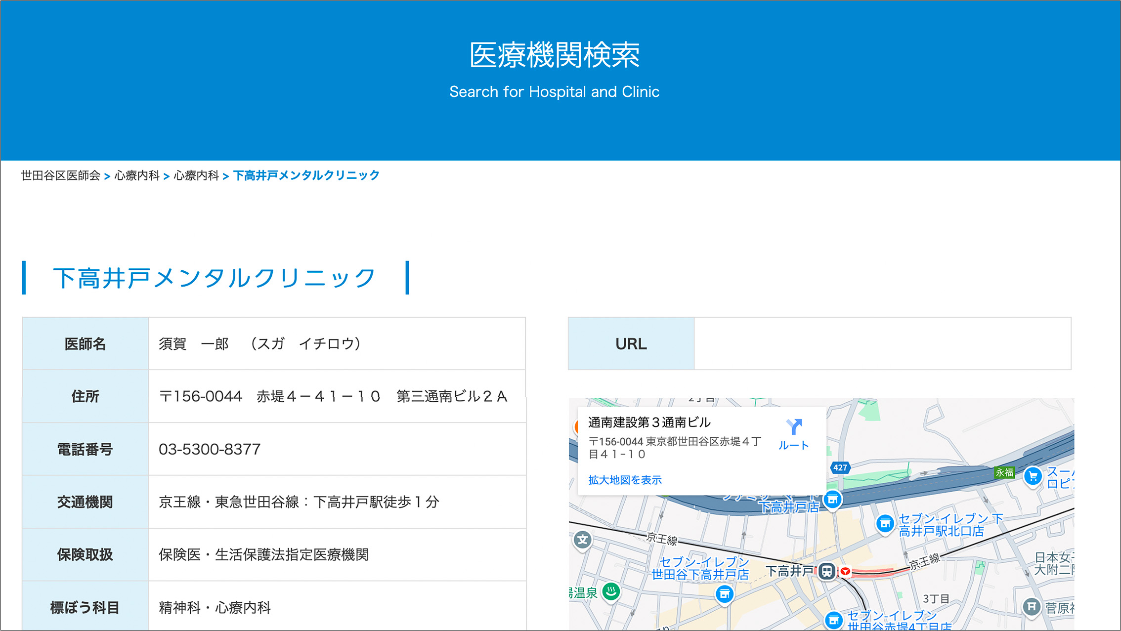Click 精神科・心療内科 specialty text
The height and width of the screenshot is (631, 1121).
(215, 607)
